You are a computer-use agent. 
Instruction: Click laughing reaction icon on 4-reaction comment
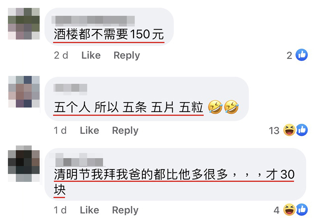click(x=289, y=210)
